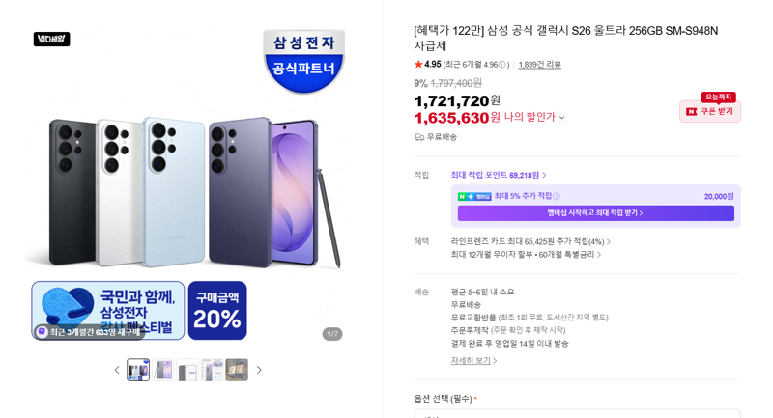Click the 넾다세일 badge icon on the image
The width and height of the screenshot is (773, 418).
click(52, 39)
